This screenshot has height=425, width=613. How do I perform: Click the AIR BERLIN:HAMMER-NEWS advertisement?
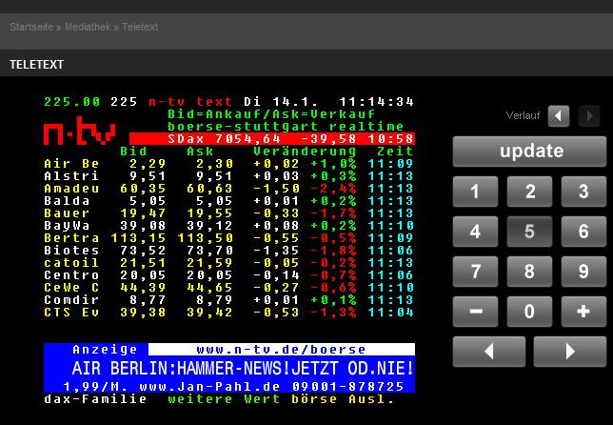pyautogui.click(x=243, y=368)
